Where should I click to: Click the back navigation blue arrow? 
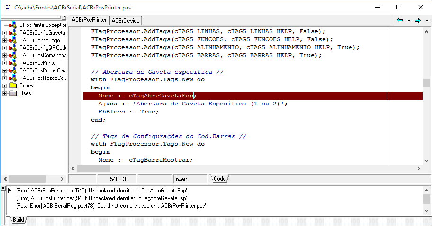pyautogui.click(x=400, y=21)
